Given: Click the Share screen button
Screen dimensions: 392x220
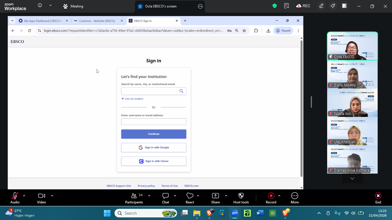Looking at the screenshot, I should pyautogui.click(x=216, y=198).
